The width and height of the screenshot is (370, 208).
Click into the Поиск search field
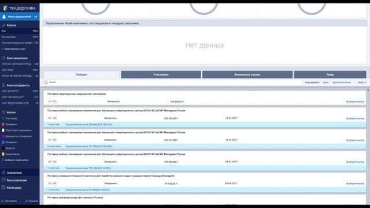(173, 82)
